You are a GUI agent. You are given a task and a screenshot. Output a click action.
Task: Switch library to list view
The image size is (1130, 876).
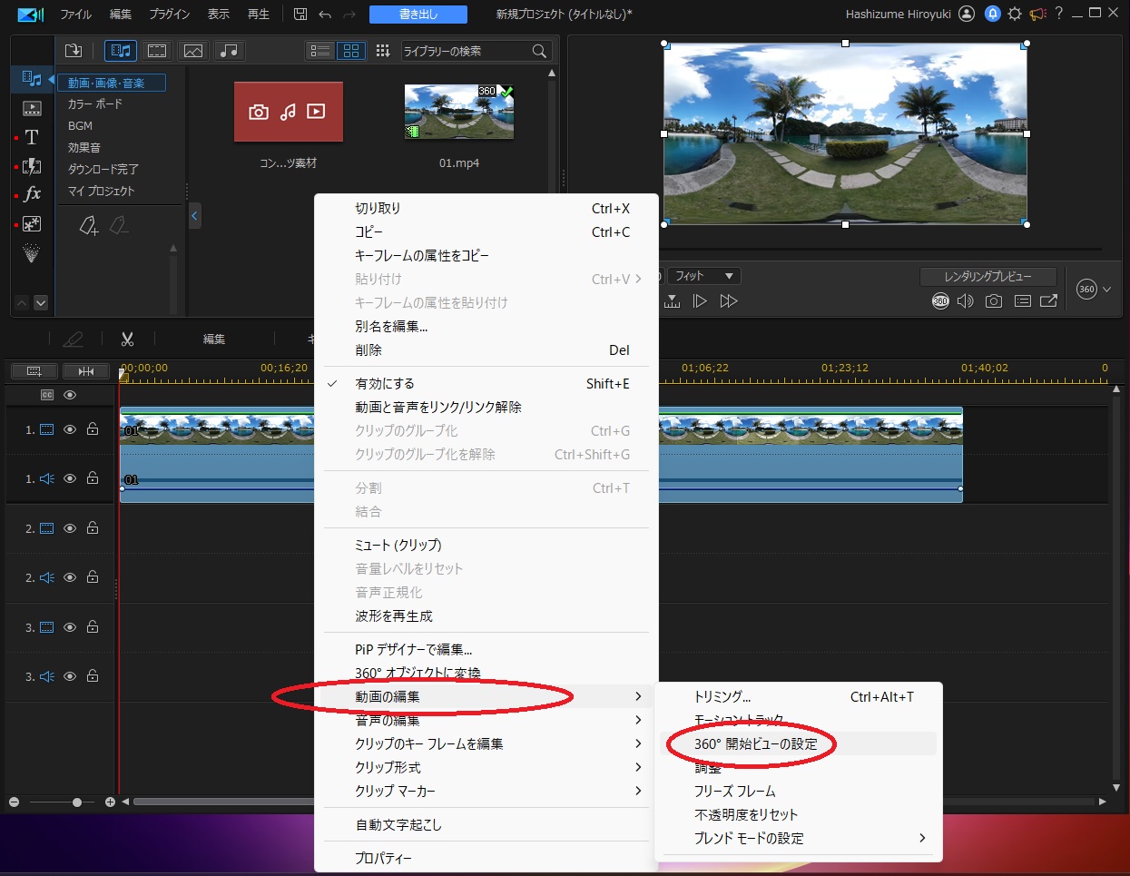320,51
